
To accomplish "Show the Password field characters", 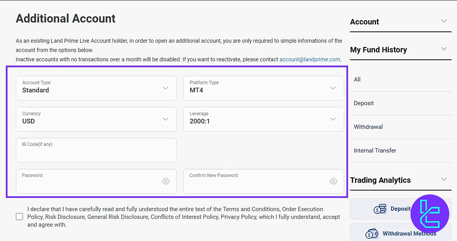I will pyautogui.click(x=166, y=181).
